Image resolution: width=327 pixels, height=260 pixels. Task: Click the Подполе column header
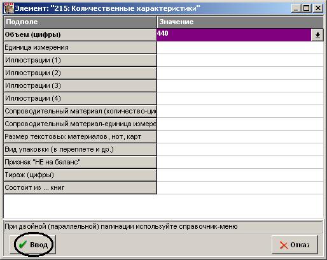[x=80, y=22]
